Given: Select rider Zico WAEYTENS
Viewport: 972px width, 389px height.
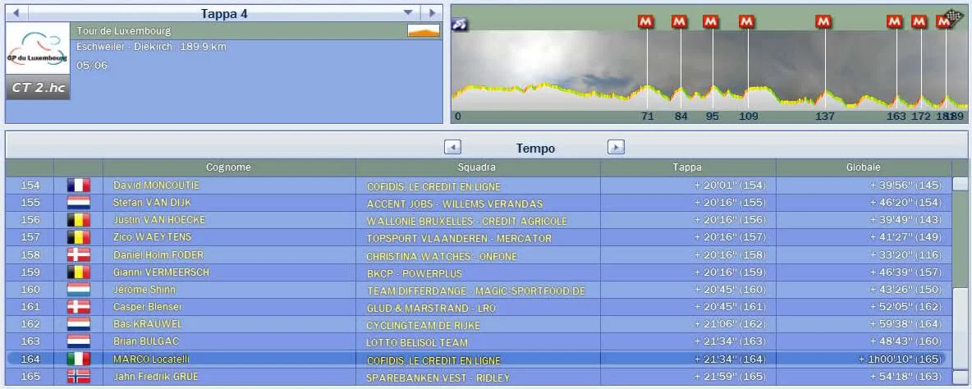Looking at the screenshot, I should [152, 237].
